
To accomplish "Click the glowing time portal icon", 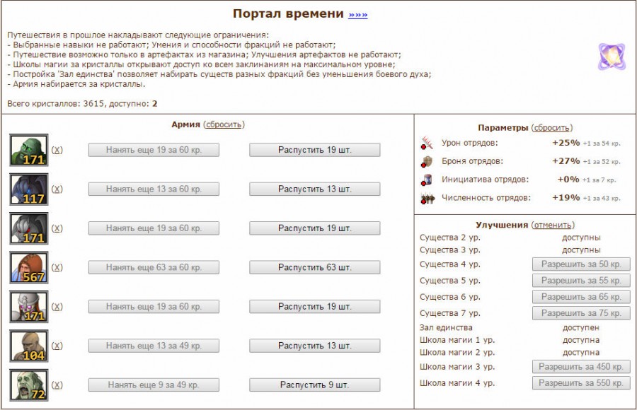I will [x=611, y=57].
